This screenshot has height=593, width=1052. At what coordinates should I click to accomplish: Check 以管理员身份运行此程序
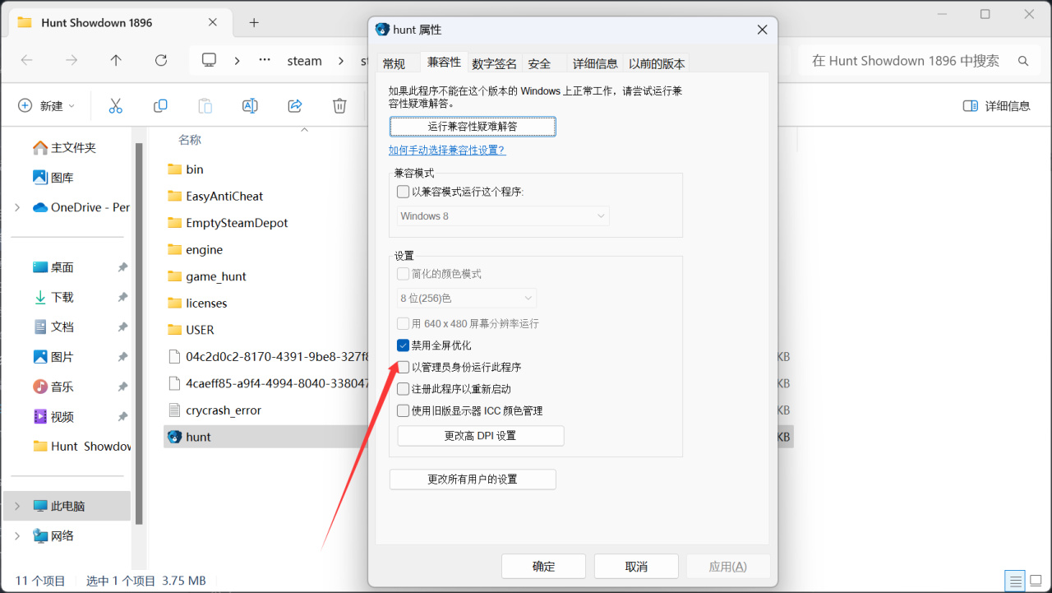(x=403, y=367)
